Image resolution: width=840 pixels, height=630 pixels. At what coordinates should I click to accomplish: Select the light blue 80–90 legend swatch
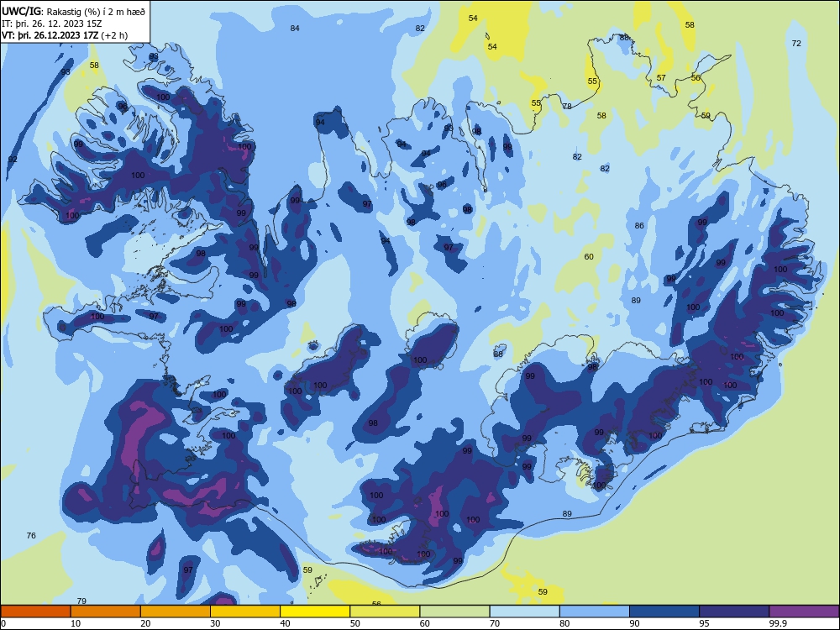[x=595, y=612]
